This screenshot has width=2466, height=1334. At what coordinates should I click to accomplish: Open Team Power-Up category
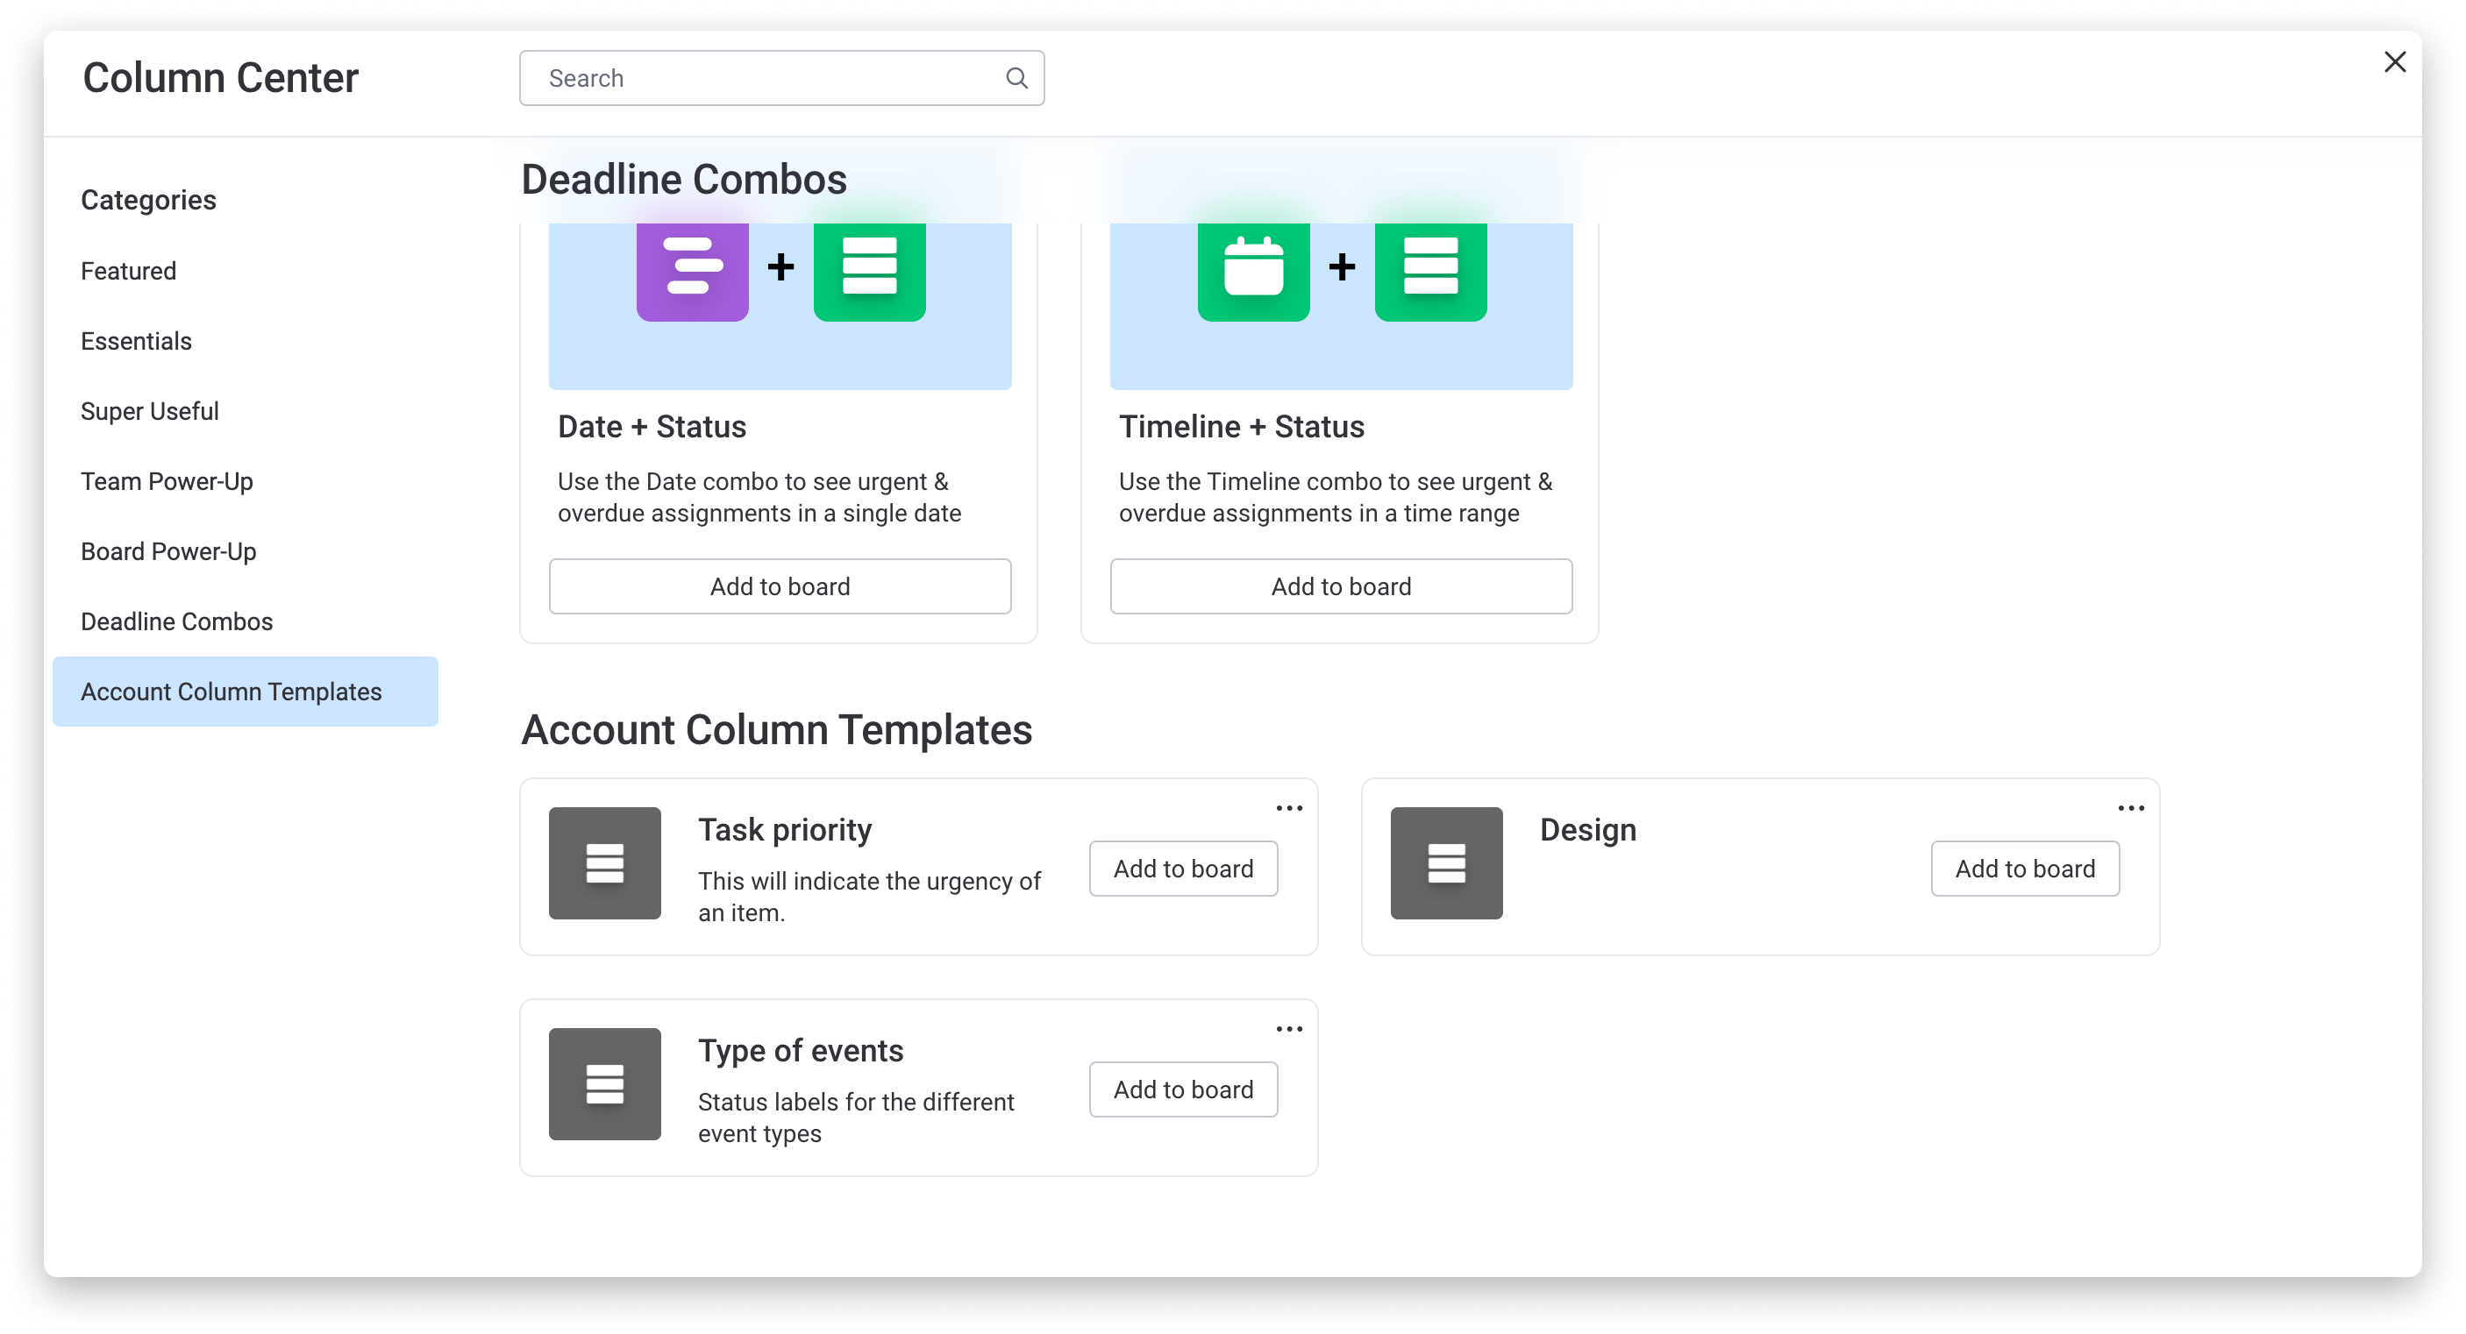click(167, 481)
